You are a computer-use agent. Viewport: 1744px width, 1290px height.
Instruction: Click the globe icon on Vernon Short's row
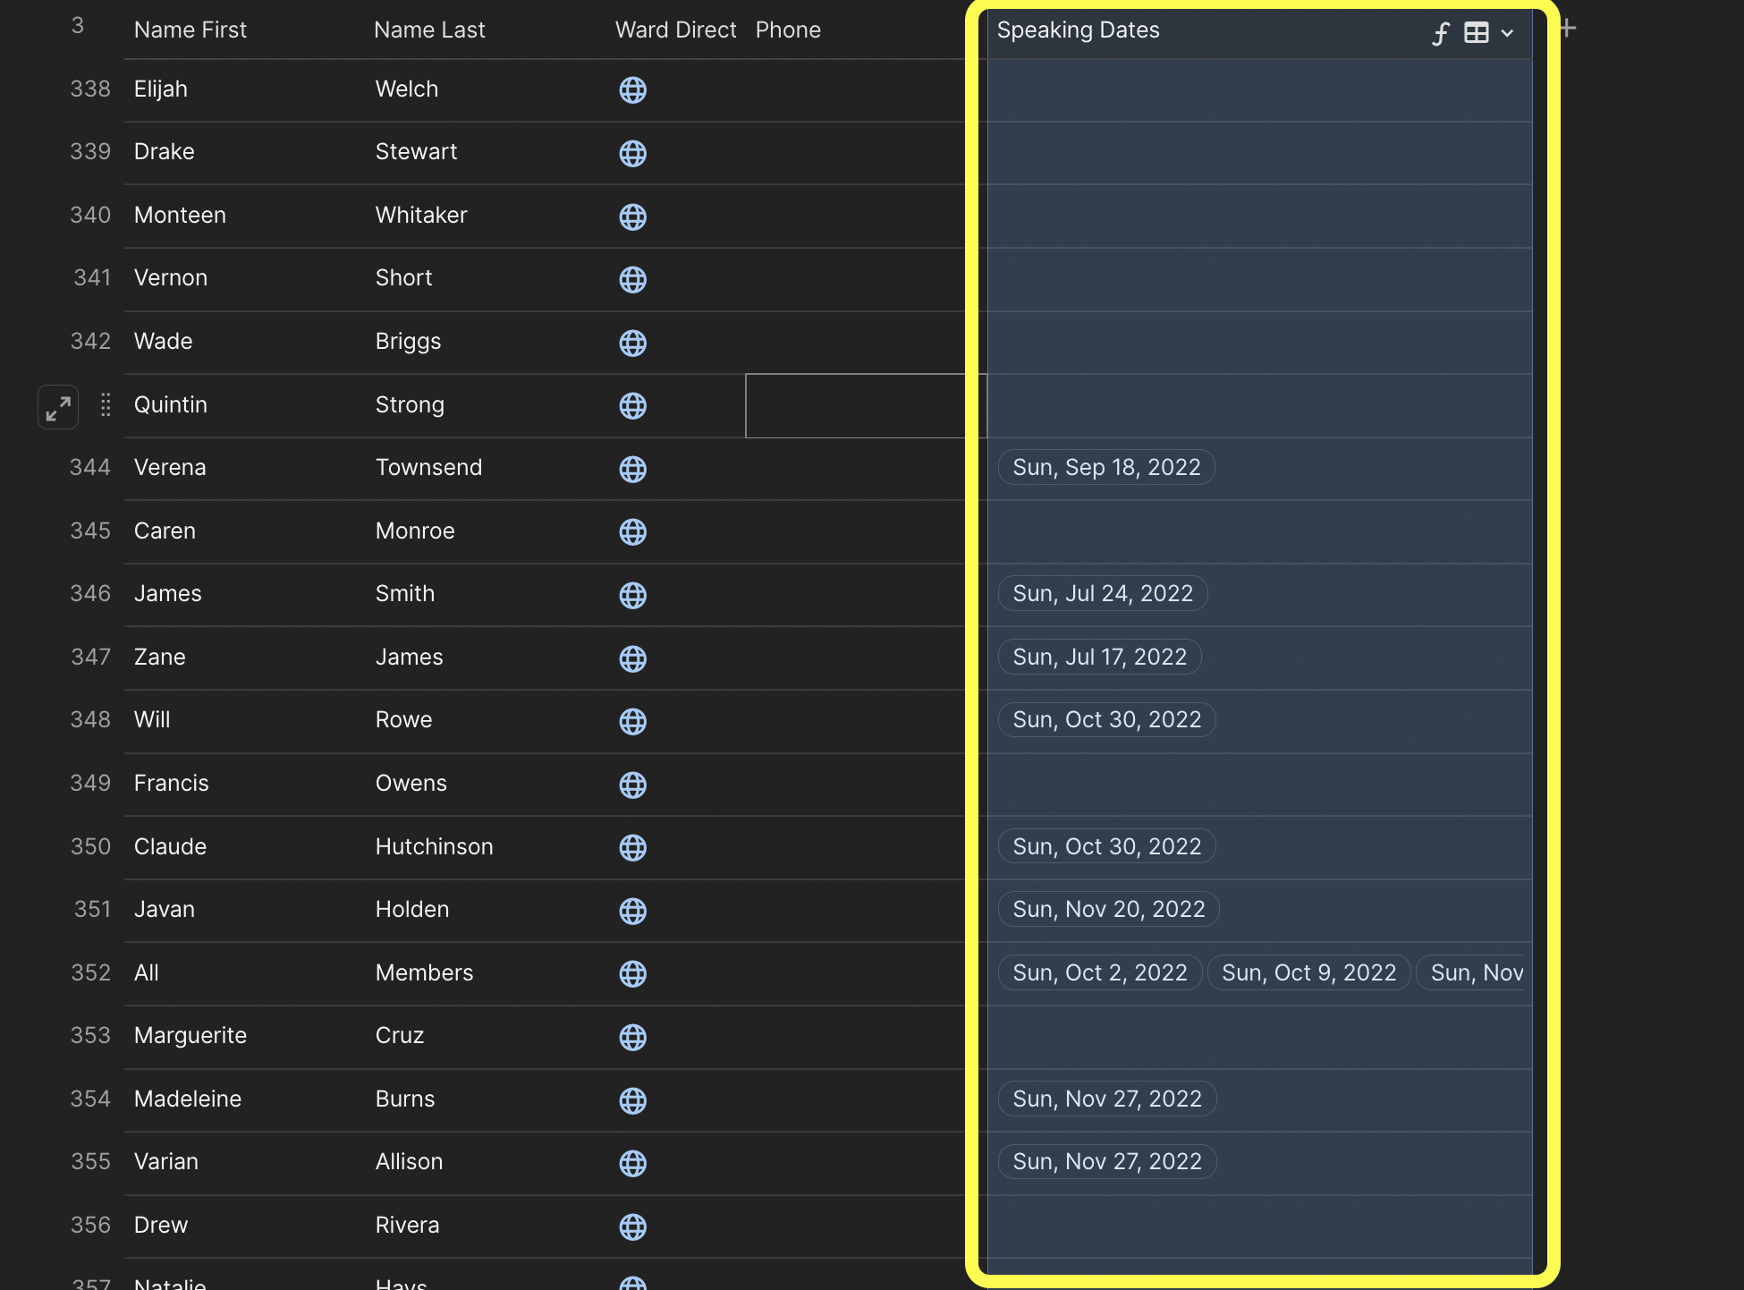coord(632,279)
